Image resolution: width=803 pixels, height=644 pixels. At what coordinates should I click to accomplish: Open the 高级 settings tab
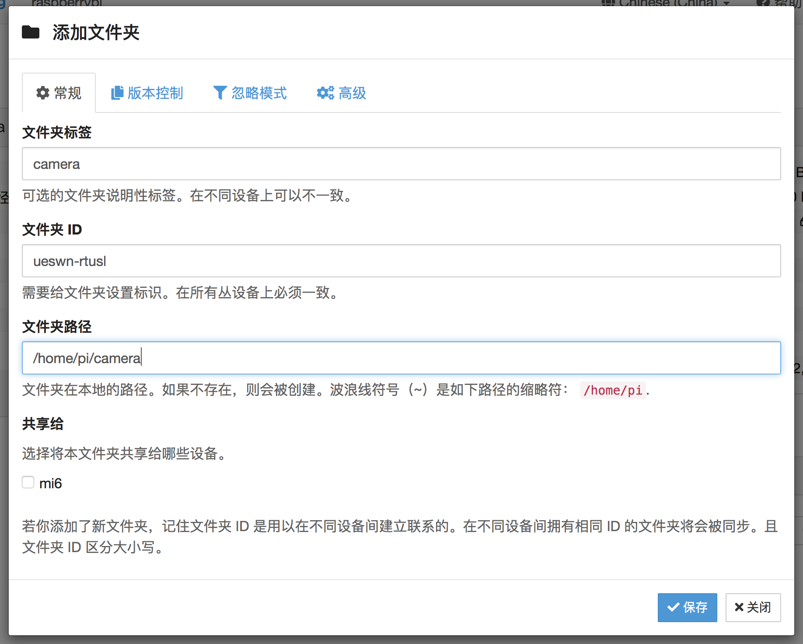click(x=341, y=93)
